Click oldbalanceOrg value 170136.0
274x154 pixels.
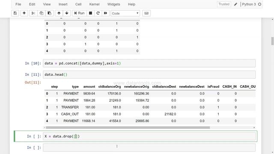tap(114, 94)
